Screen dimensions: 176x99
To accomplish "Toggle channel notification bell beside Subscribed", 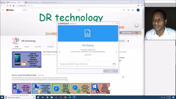I will pyautogui.click(x=128, y=41).
